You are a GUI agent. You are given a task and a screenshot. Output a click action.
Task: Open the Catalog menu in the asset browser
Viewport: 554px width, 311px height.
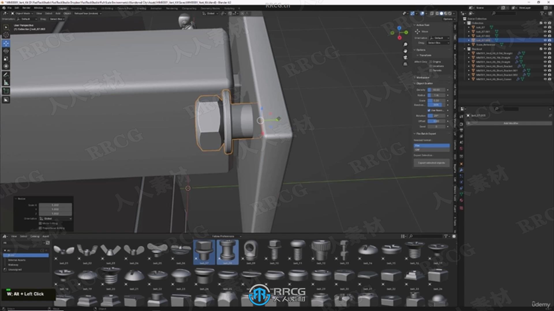[x=35, y=236]
